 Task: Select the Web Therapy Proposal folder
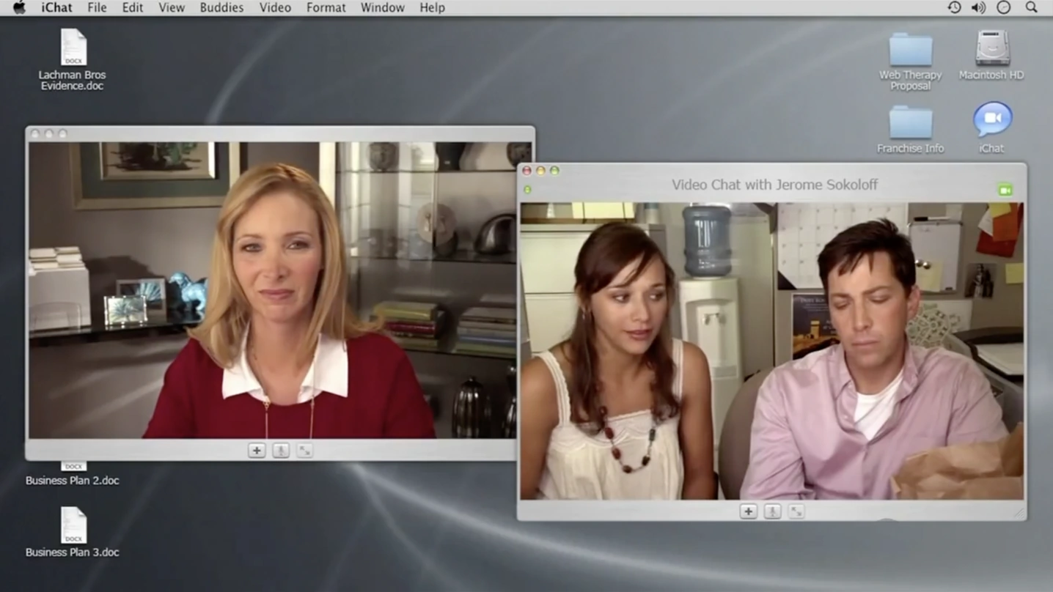[910, 61]
